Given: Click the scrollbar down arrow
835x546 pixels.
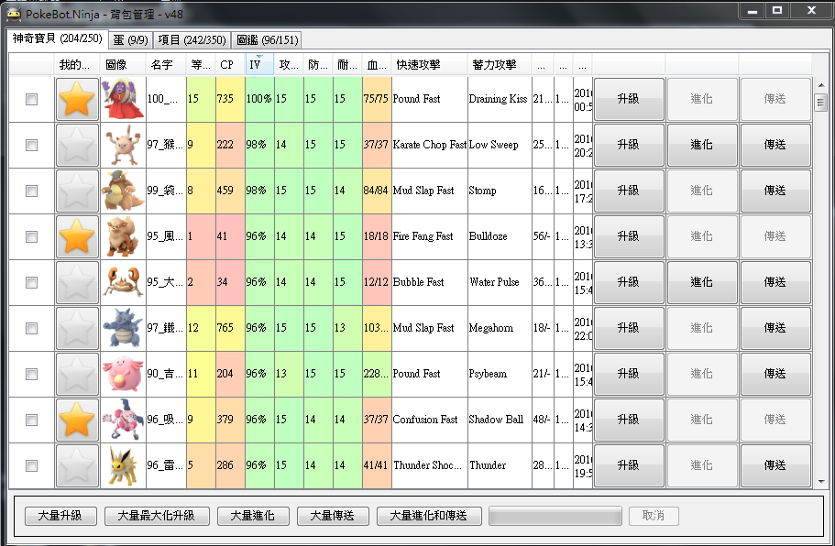Looking at the screenshot, I should (x=820, y=481).
